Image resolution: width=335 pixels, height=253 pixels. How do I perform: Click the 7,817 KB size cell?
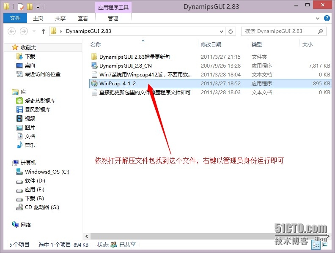[x=319, y=66]
